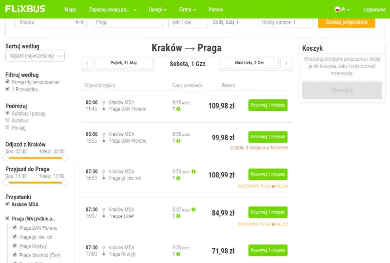
Task: Toggle Kraków MDA stop checkbox
Action: (7, 204)
